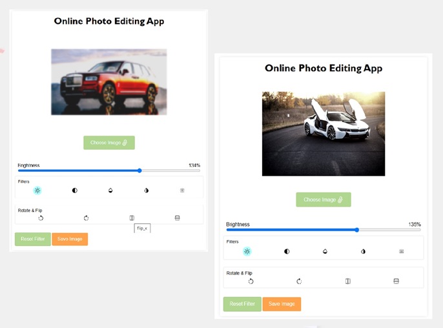
Task: Rotate left icon in the left editor
Action: tap(41, 218)
